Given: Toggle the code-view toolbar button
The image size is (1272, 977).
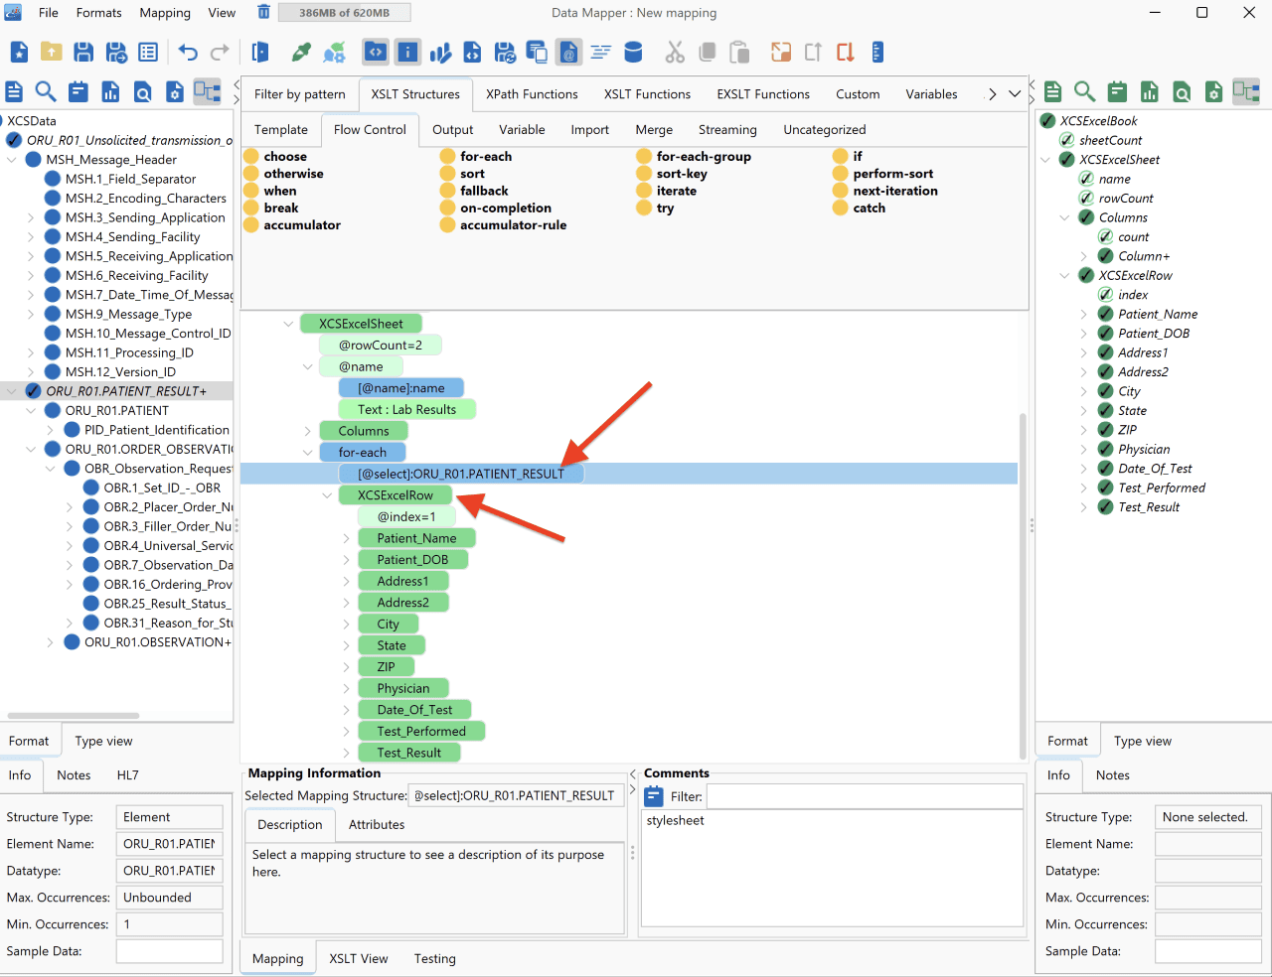Looking at the screenshot, I should (376, 53).
